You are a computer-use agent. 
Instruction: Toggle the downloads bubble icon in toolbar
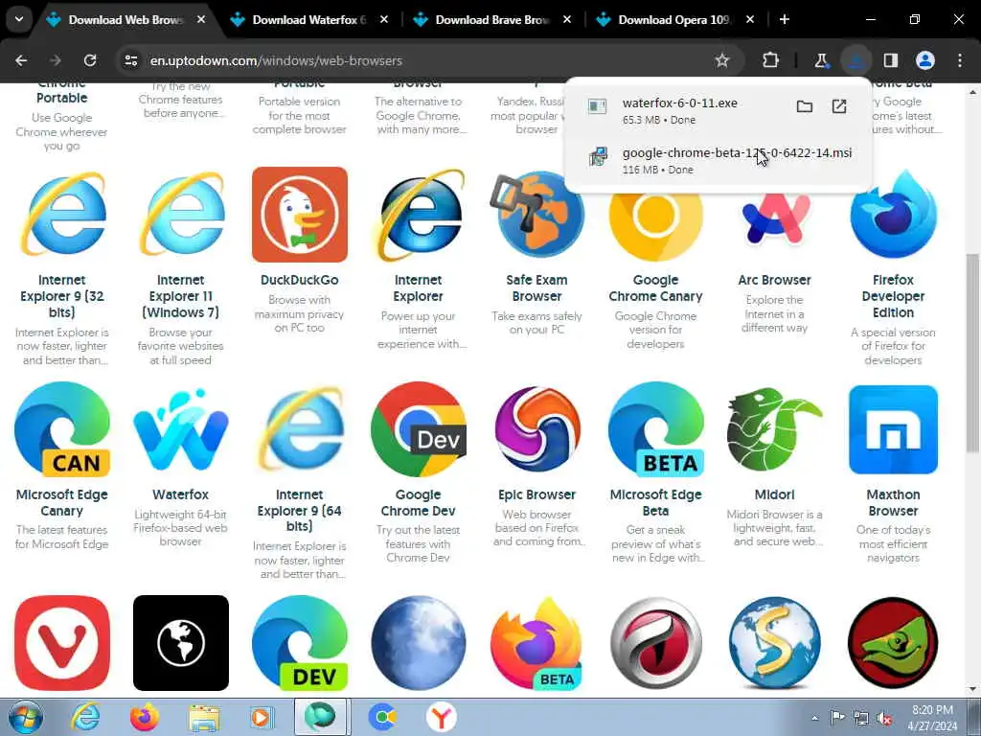pos(856,60)
